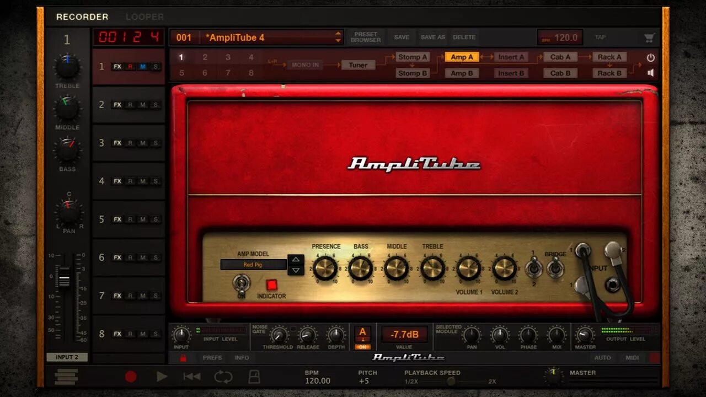Open the Red Pig amp model field
Screen dimensions: 706x397
[x=253, y=265]
